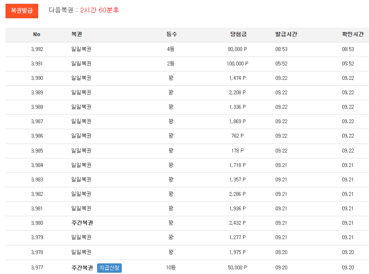Click the 4등 rank cell
Screen dimensions: 369x274
click(171, 49)
